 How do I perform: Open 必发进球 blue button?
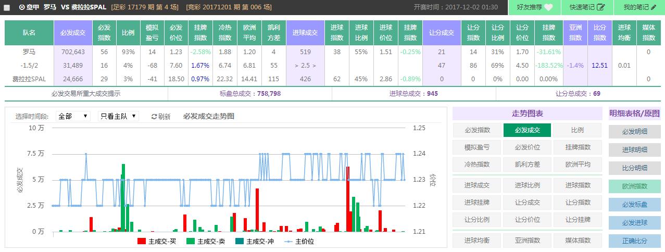click(x=635, y=223)
